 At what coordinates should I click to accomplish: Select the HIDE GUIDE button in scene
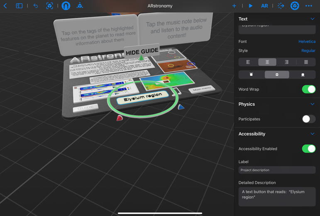pos(142,51)
